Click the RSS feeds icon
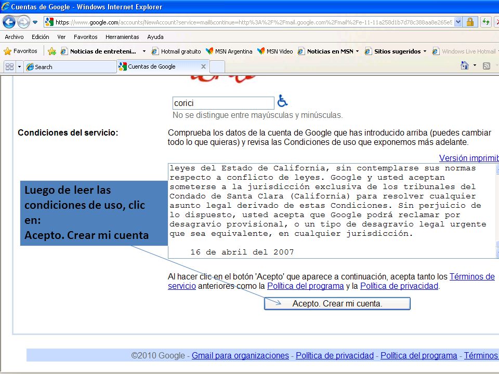499x374 pixels. (x=487, y=66)
